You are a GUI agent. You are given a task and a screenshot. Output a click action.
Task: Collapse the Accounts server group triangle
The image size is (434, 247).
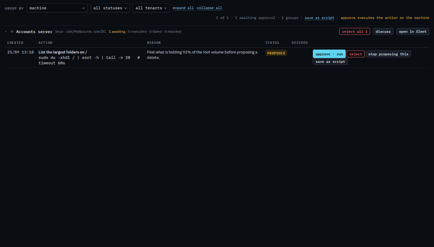[6, 32]
